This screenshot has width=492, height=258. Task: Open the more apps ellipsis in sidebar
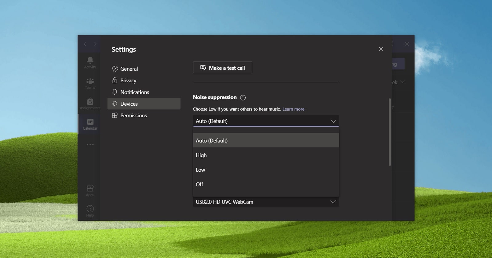pos(90,144)
